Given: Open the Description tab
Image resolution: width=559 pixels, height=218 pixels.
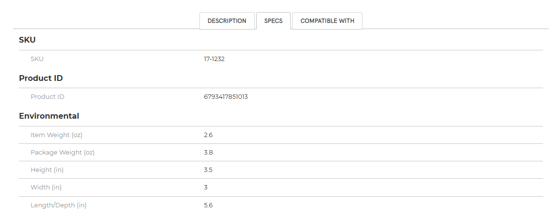Looking at the screenshot, I should tap(227, 21).
